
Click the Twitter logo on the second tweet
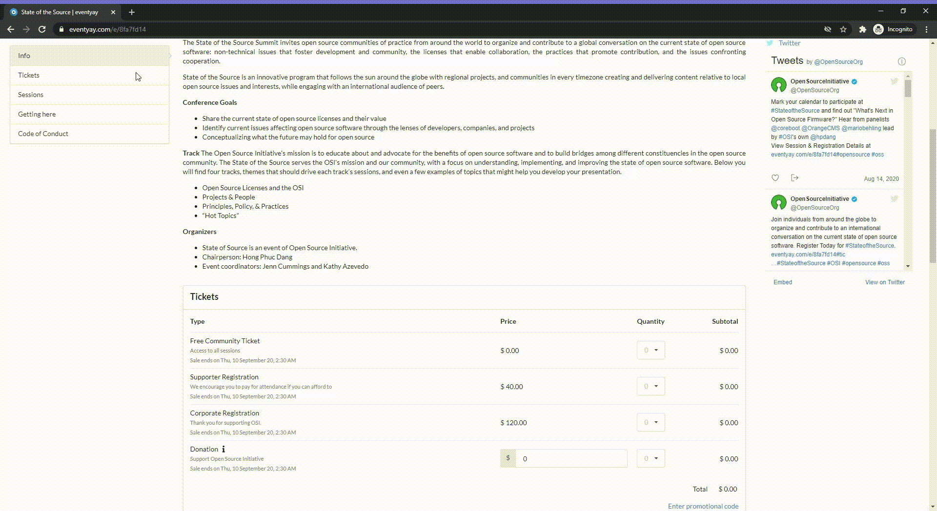tap(894, 198)
